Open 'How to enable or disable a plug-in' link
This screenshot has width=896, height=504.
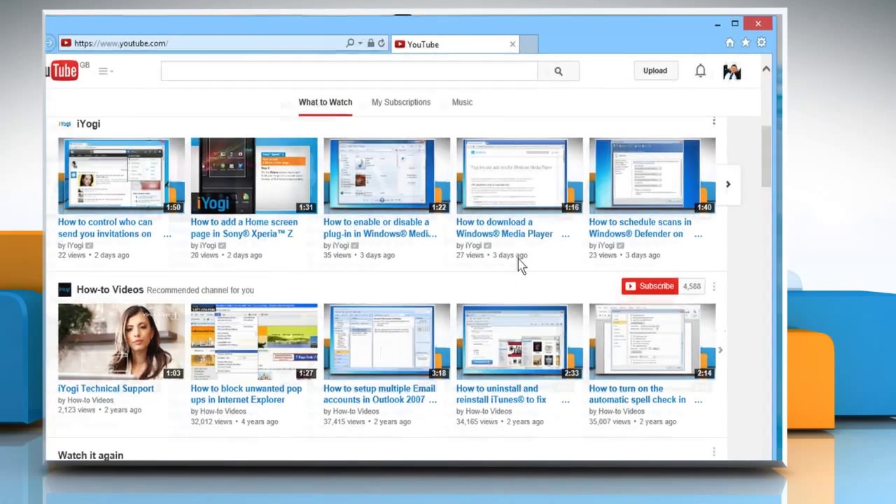[380, 228]
